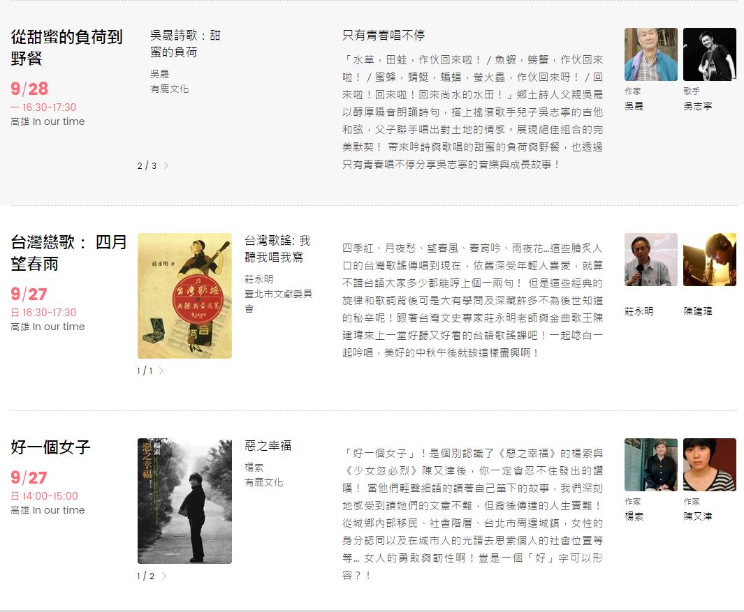Open event title 好一個女子

(x=51, y=447)
